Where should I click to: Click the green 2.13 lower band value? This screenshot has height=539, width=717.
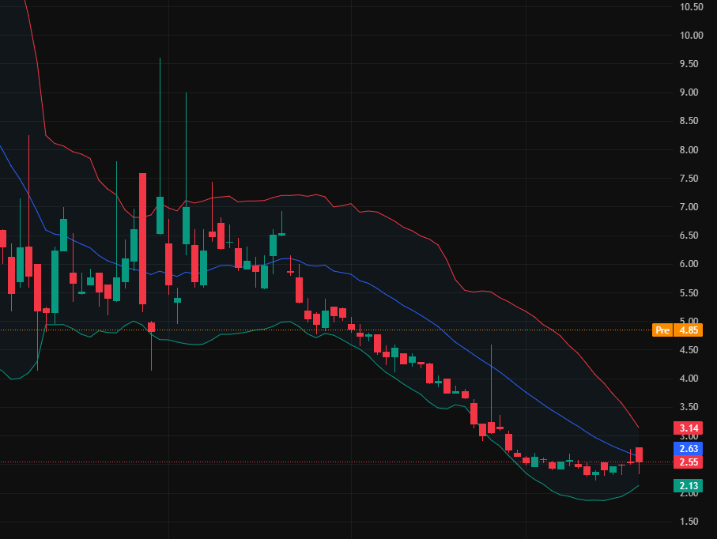(x=689, y=486)
